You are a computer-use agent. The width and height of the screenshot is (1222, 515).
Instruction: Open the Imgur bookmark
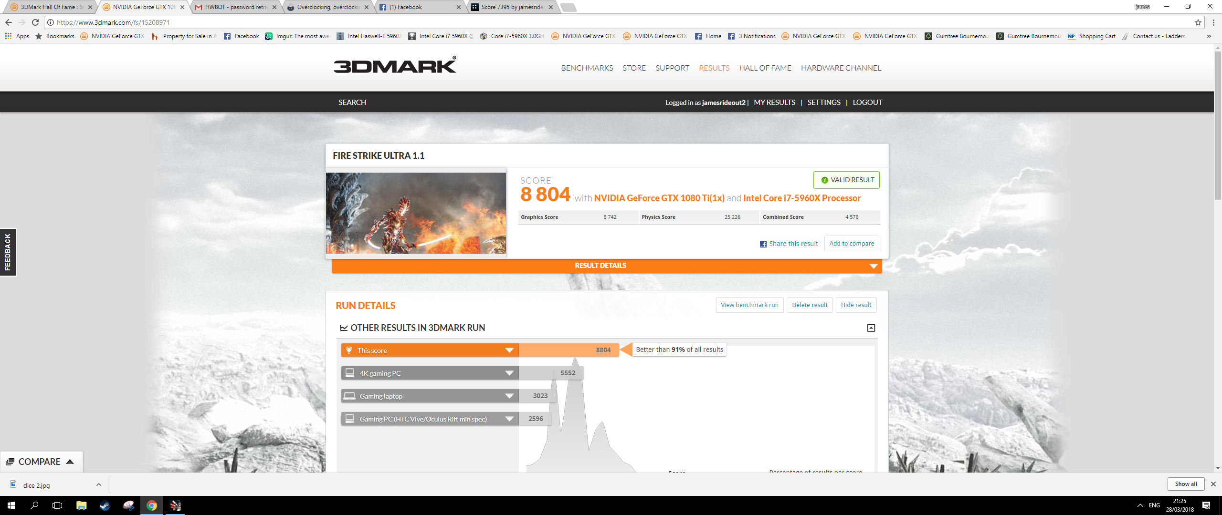[x=297, y=36]
